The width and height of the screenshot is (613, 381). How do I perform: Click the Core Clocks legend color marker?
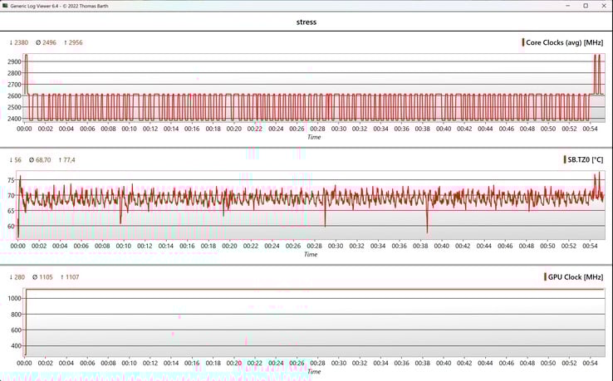click(523, 42)
